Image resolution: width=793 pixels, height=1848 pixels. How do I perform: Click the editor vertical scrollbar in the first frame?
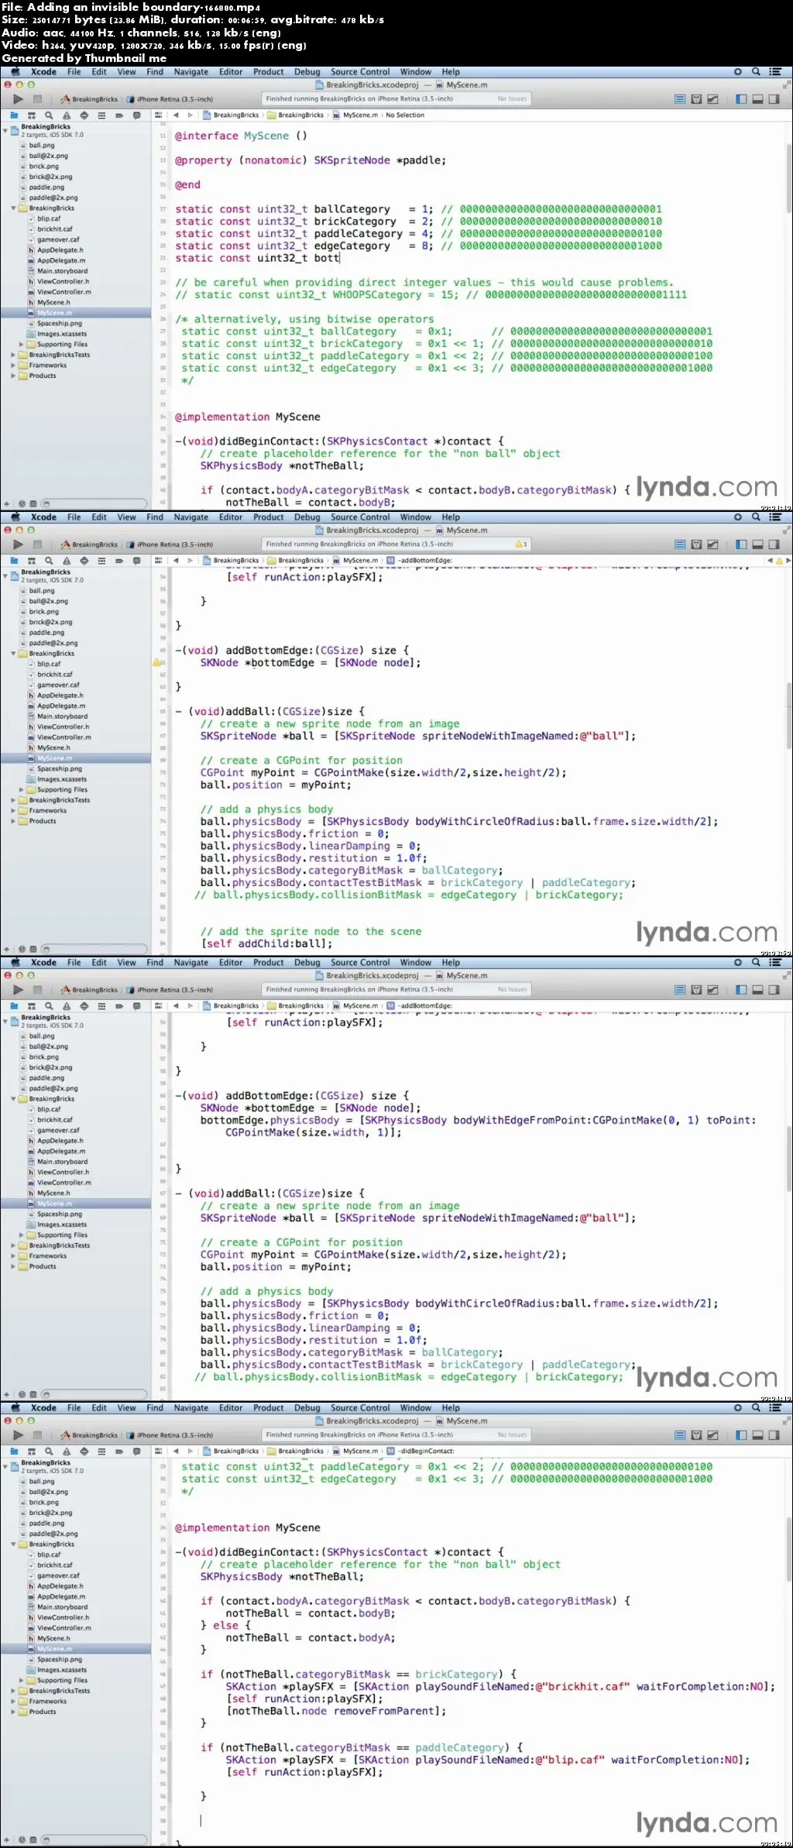[788, 177]
